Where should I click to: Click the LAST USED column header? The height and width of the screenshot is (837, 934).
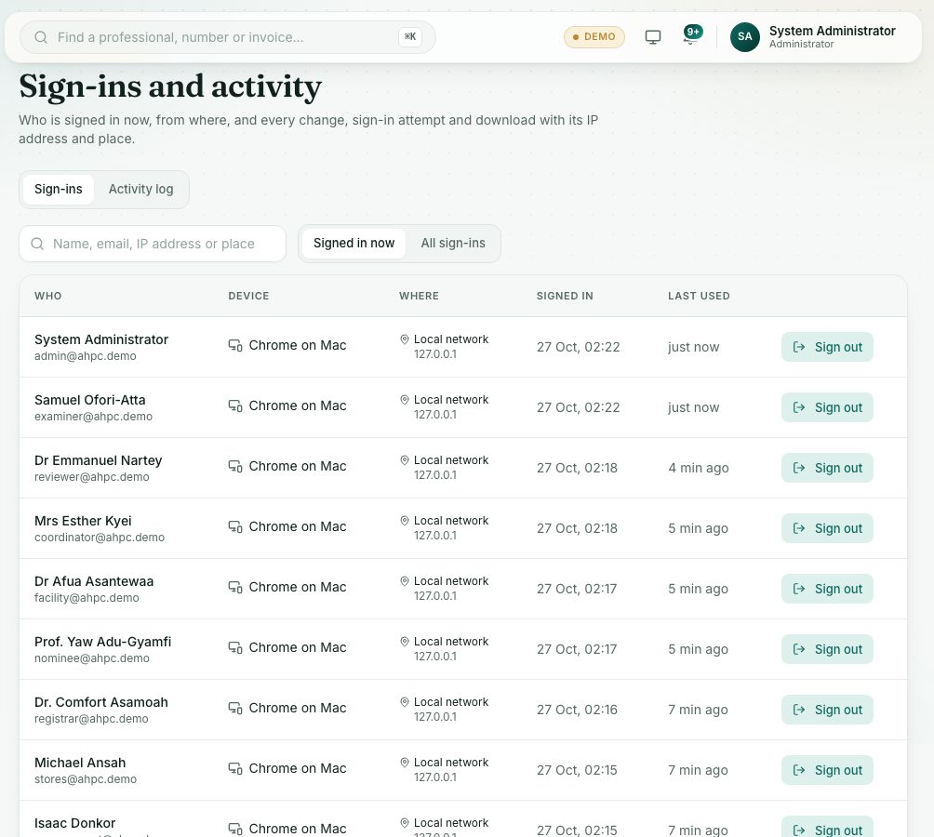click(699, 296)
